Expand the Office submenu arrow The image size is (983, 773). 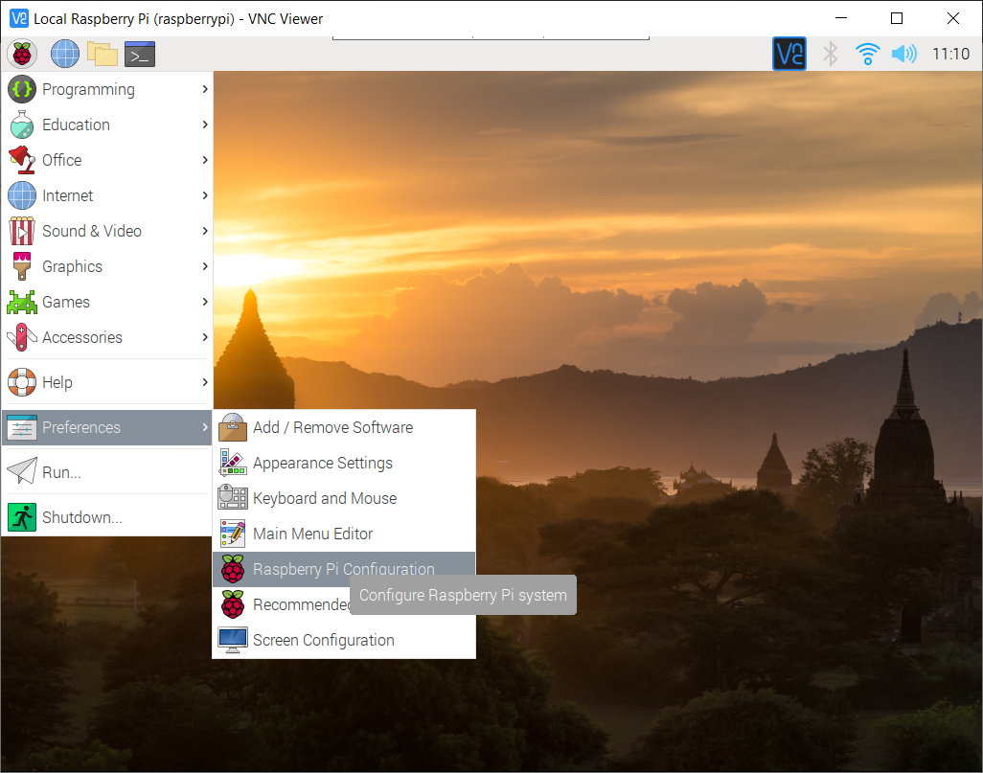(205, 160)
